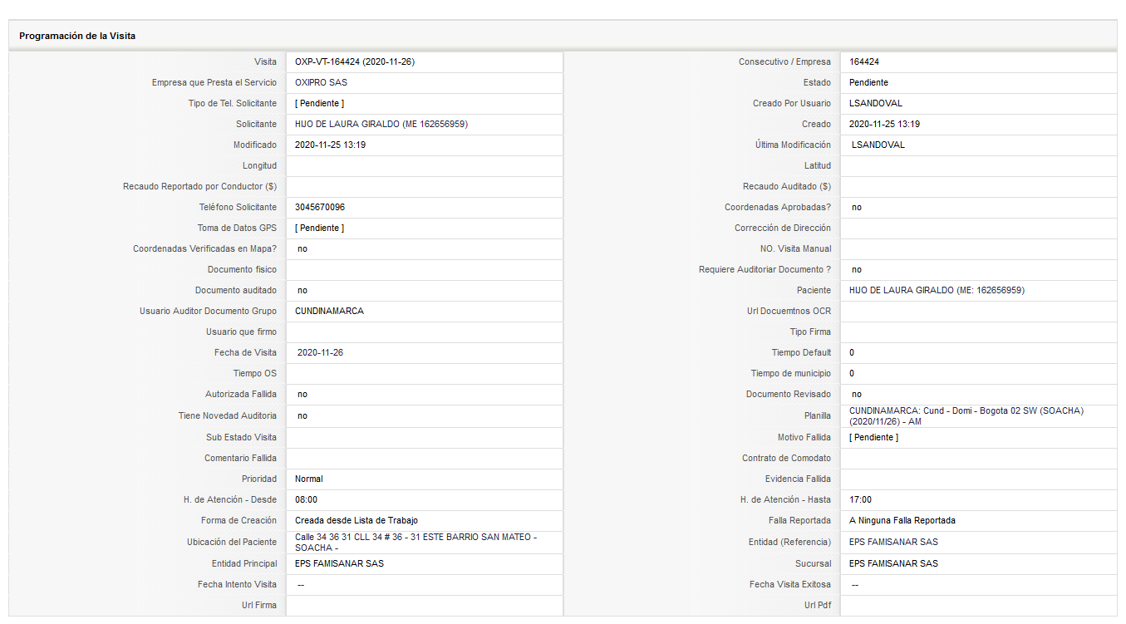Click the patient address Calle 34 36 31 value
Viewport: 1126px width, 624px height.
coord(415,543)
